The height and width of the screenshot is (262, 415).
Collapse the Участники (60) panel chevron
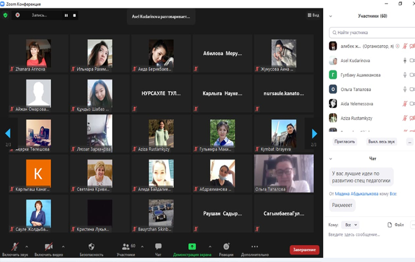(x=331, y=16)
